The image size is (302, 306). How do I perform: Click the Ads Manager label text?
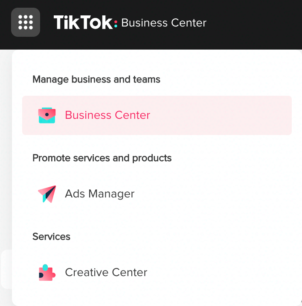[x=99, y=194]
